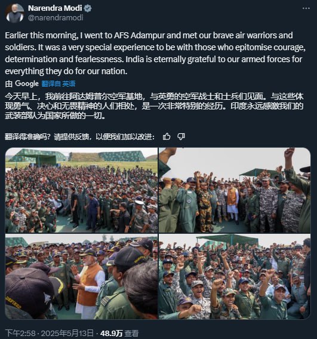Click the translated Chinese tweet text

(x=154, y=106)
